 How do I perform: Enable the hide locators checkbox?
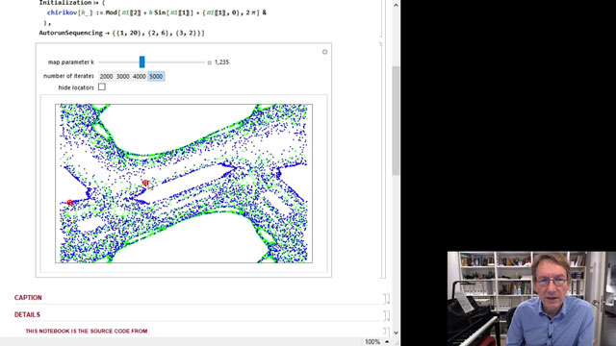pos(102,87)
